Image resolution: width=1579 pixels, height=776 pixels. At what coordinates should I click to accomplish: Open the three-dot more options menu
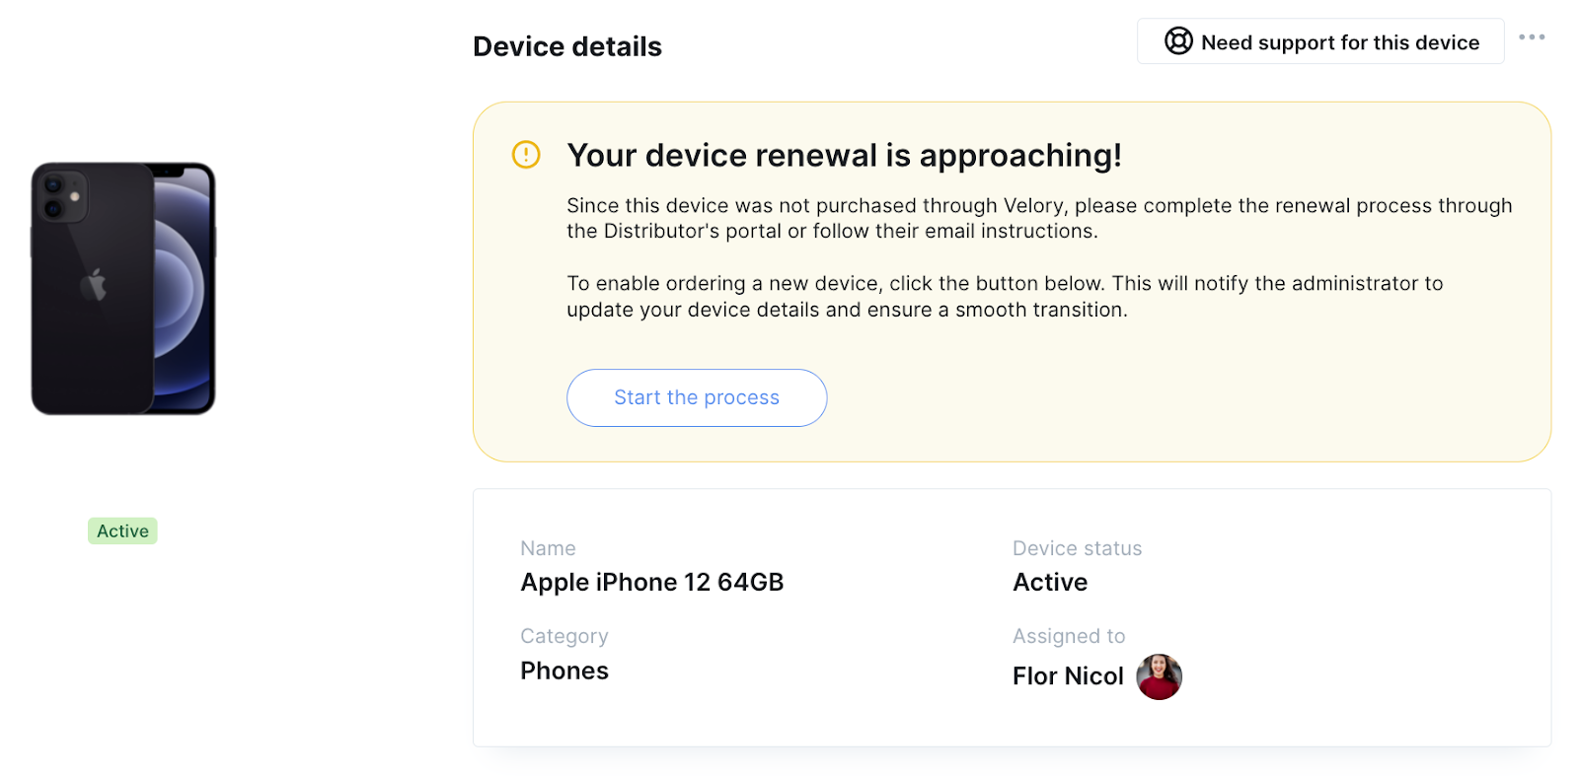1532,37
